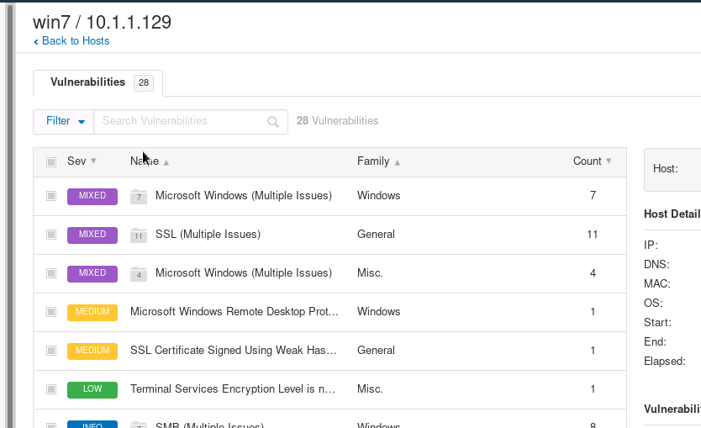Viewport: 701px width, 428px height.
Task: Select the Vulnerabilities tab
Action: point(98,82)
